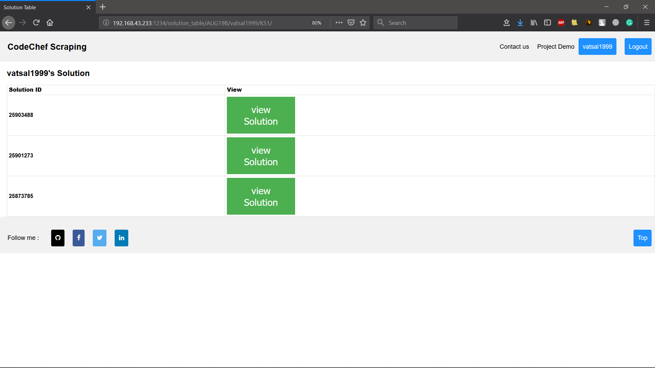Go to browser home page

pos(50,22)
